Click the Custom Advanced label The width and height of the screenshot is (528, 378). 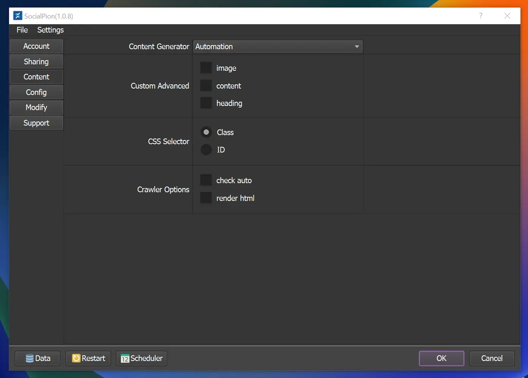[160, 86]
